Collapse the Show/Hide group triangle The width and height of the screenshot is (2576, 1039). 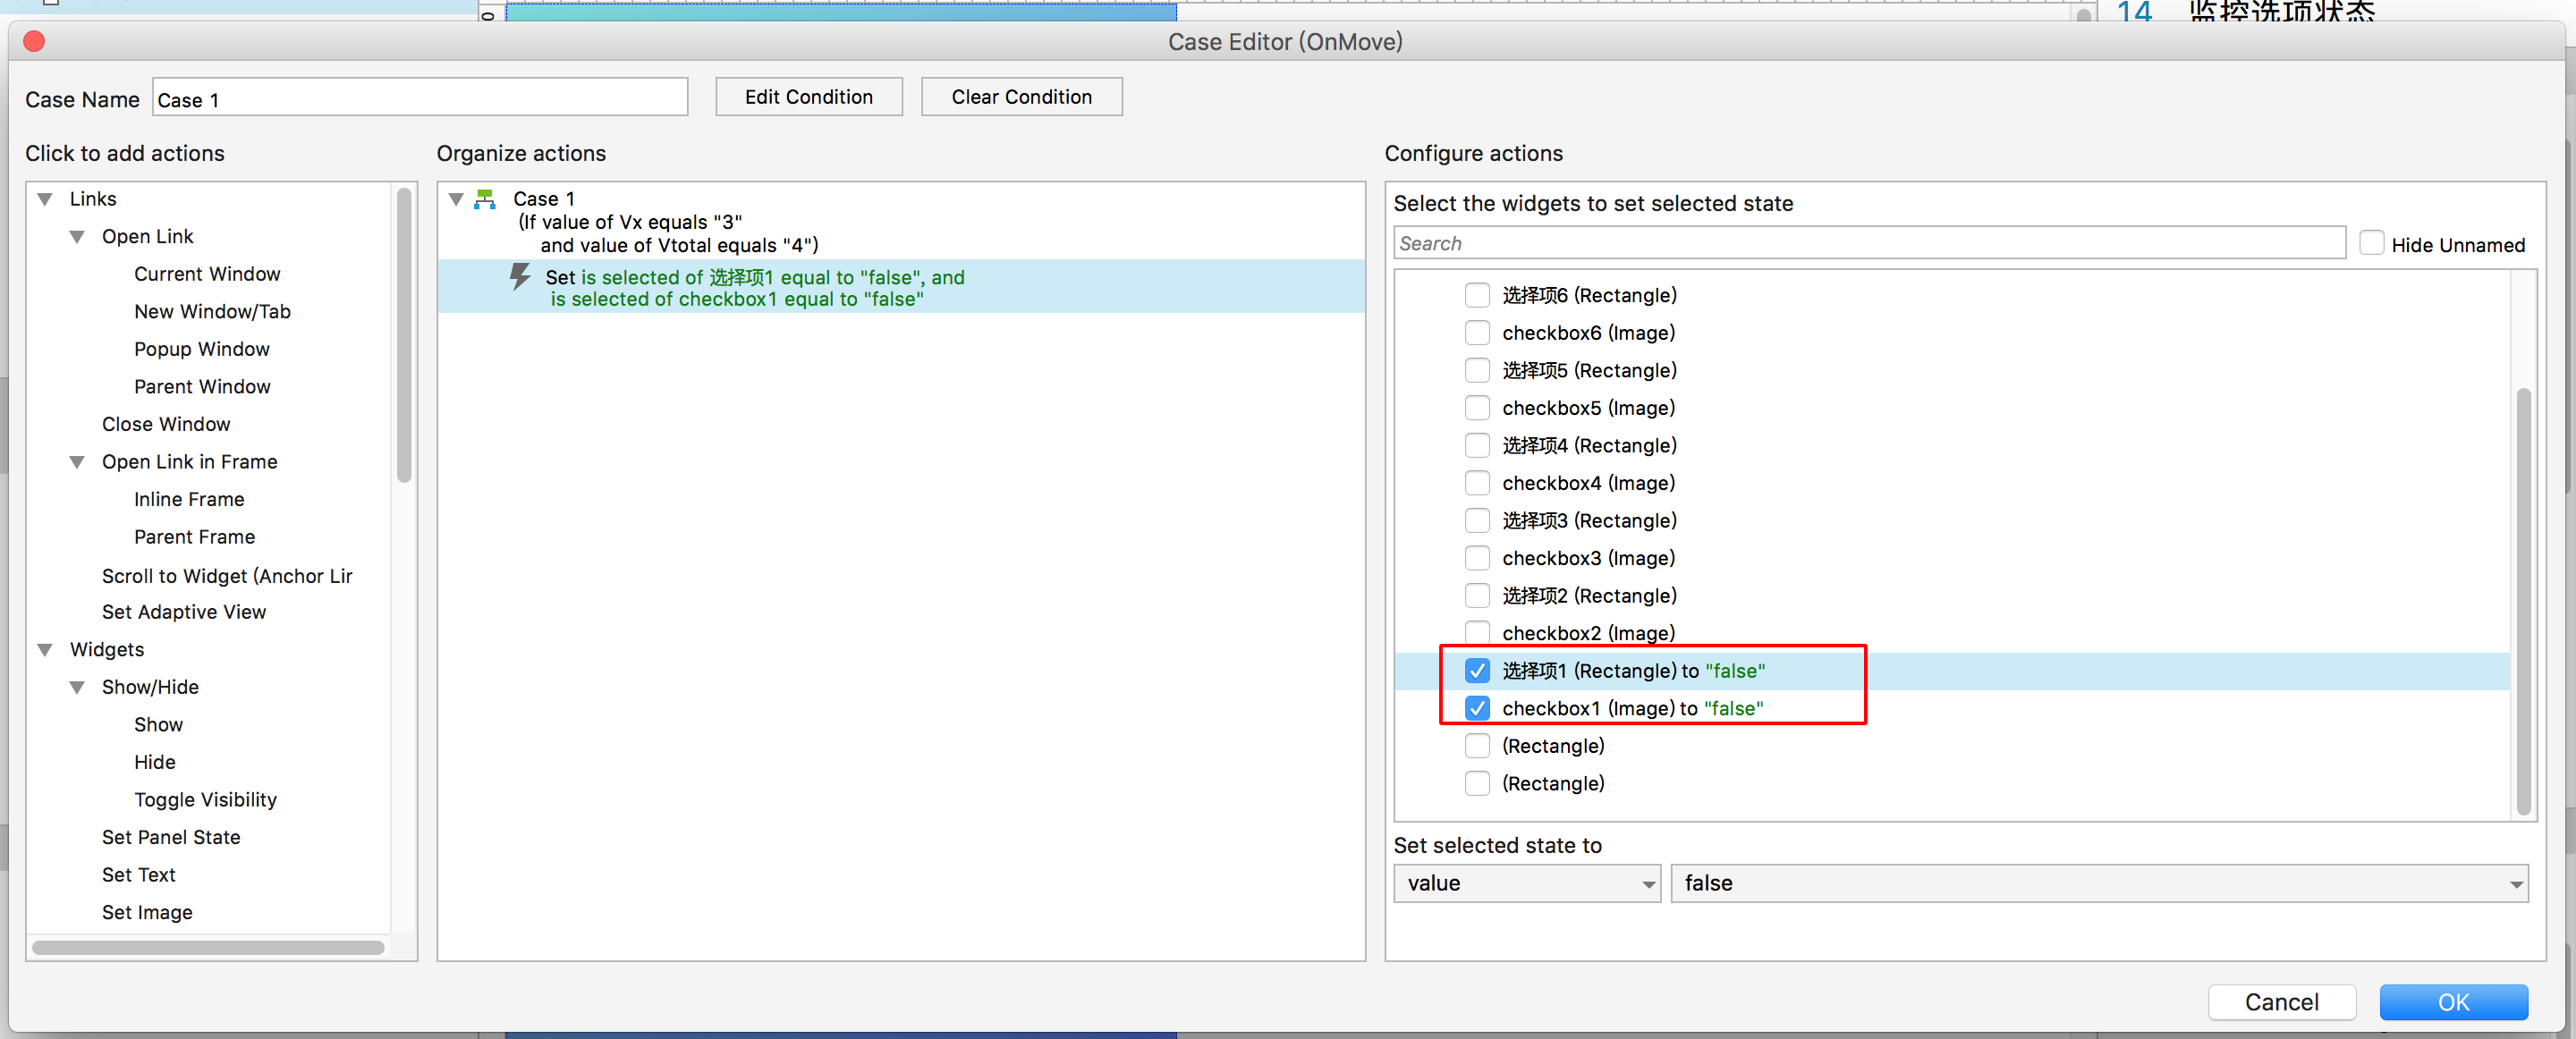pyautogui.click(x=77, y=687)
